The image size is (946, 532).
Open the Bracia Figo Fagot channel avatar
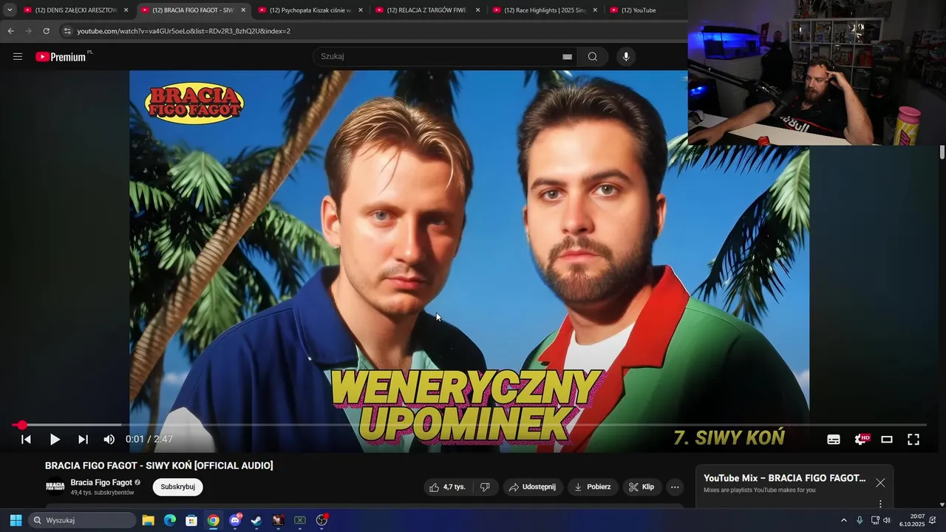pyautogui.click(x=55, y=486)
